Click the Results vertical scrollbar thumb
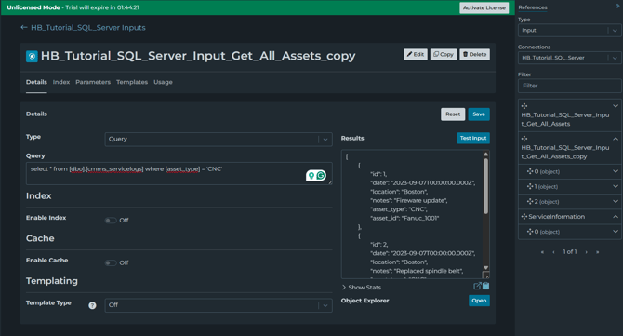 [485, 186]
